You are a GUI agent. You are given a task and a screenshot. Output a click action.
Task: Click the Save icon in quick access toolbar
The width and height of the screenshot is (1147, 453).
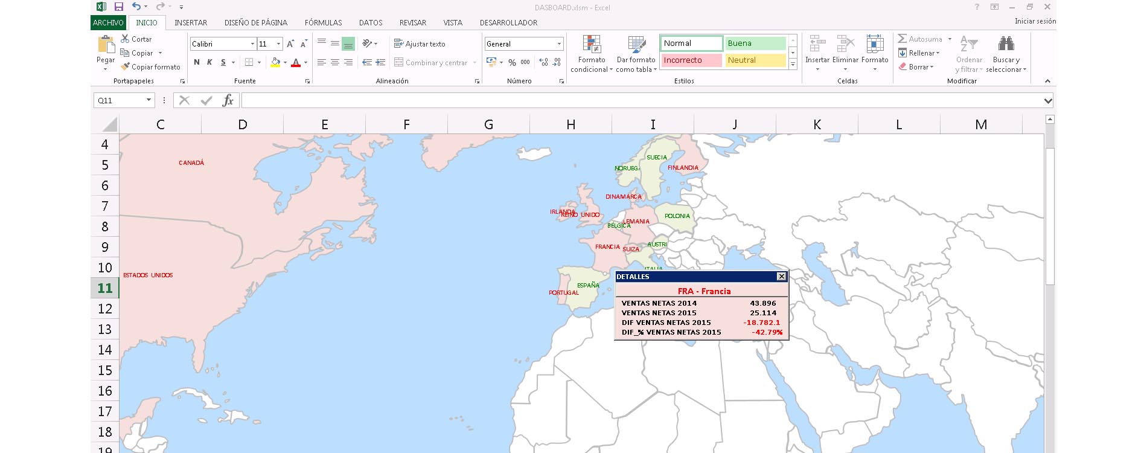[119, 7]
